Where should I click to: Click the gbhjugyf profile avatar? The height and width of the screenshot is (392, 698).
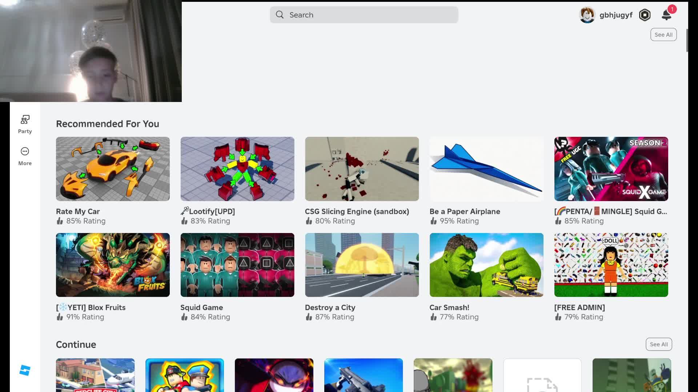pyautogui.click(x=587, y=15)
